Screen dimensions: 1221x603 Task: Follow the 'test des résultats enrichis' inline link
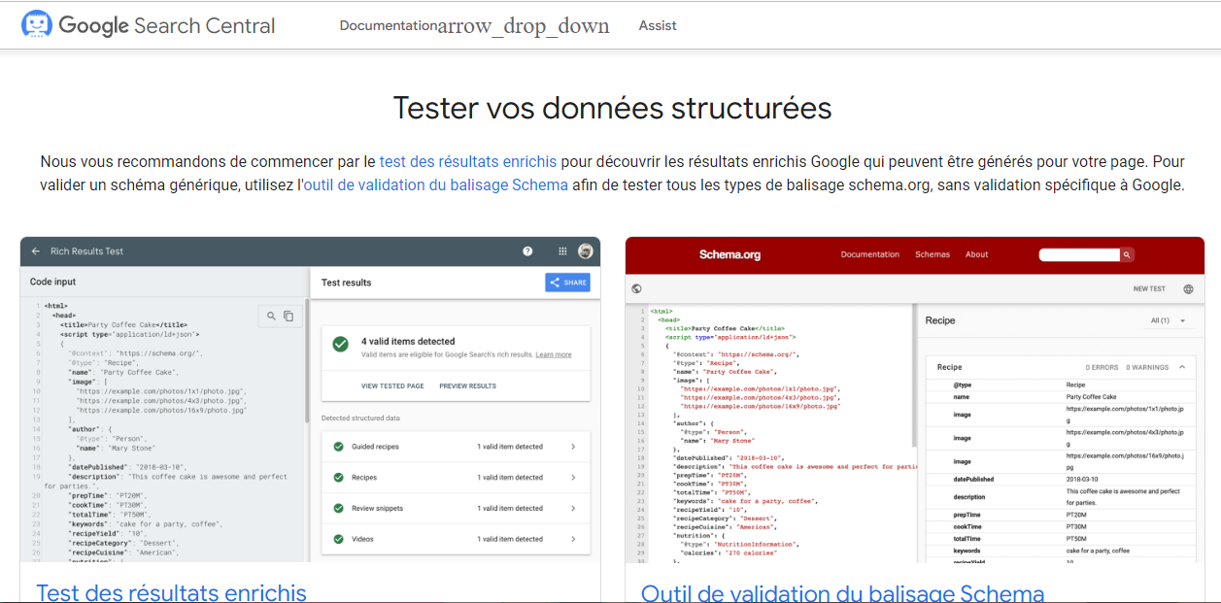(468, 162)
